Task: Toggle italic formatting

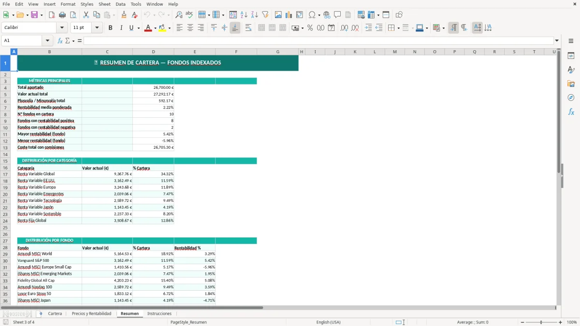Action: click(x=121, y=28)
